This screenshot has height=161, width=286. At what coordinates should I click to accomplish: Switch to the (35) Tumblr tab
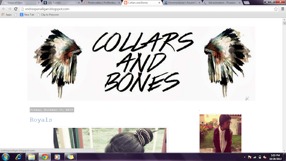tap(62, 3)
